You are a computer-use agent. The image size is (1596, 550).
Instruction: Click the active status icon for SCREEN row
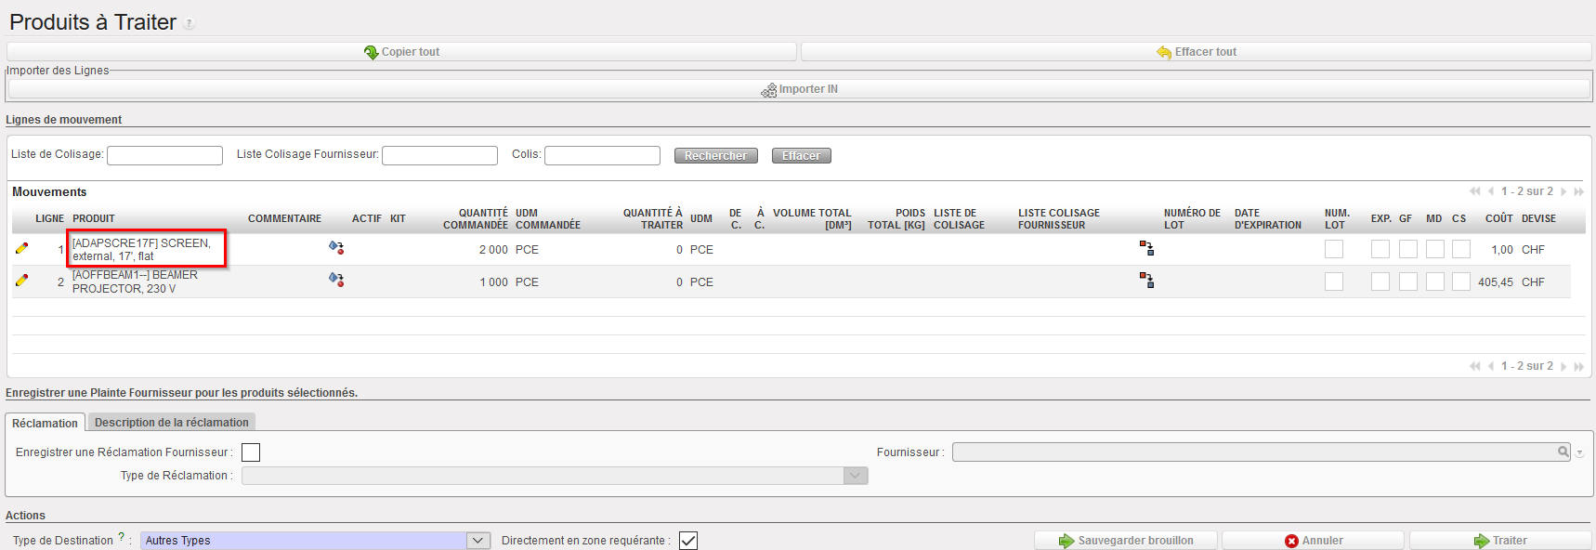click(336, 247)
